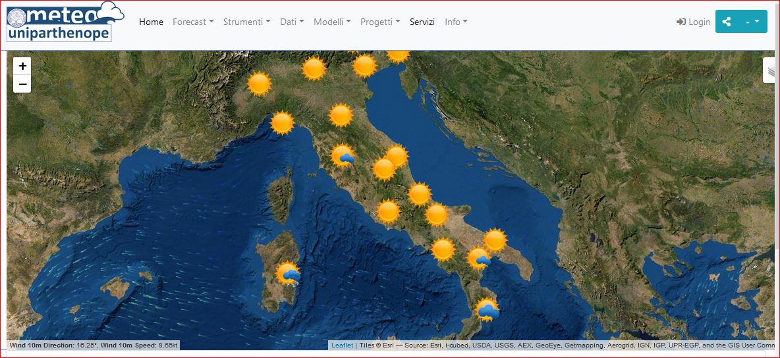
Task: Open the Servizi menu item
Action: tap(422, 22)
